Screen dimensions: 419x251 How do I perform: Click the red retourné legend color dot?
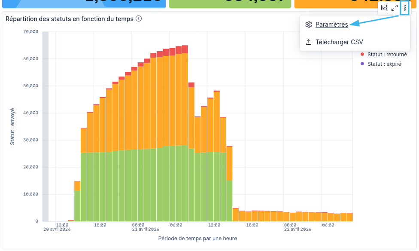coord(362,54)
